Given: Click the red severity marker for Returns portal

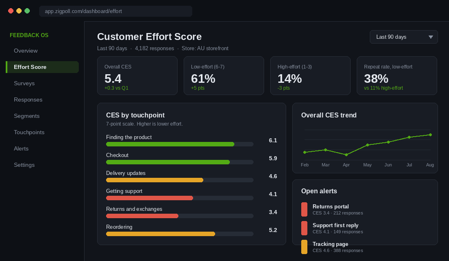Looking at the screenshot, I should (x=305, y=210).
